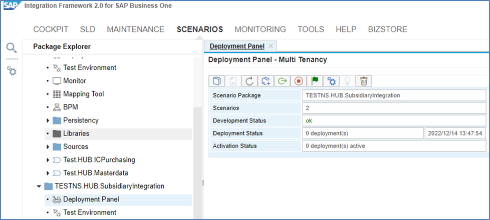Click the copy documents icon in toolbar

[x=216, y=81]
